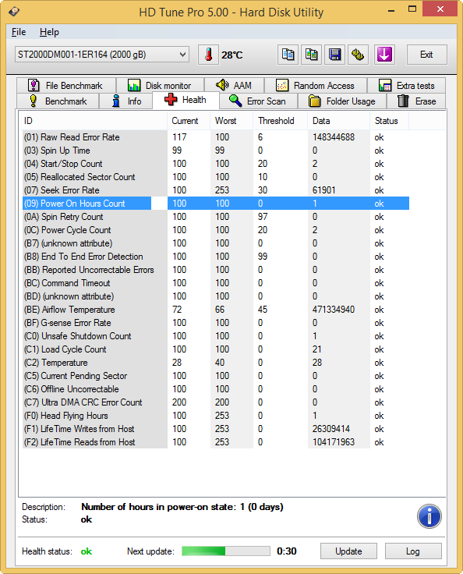463x574 pixels.
Task: Click the Exit button
Action: (427, 55)
